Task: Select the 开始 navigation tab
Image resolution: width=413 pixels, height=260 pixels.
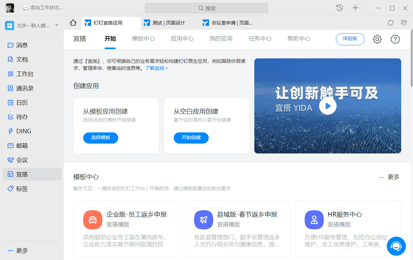Action: 110,39
